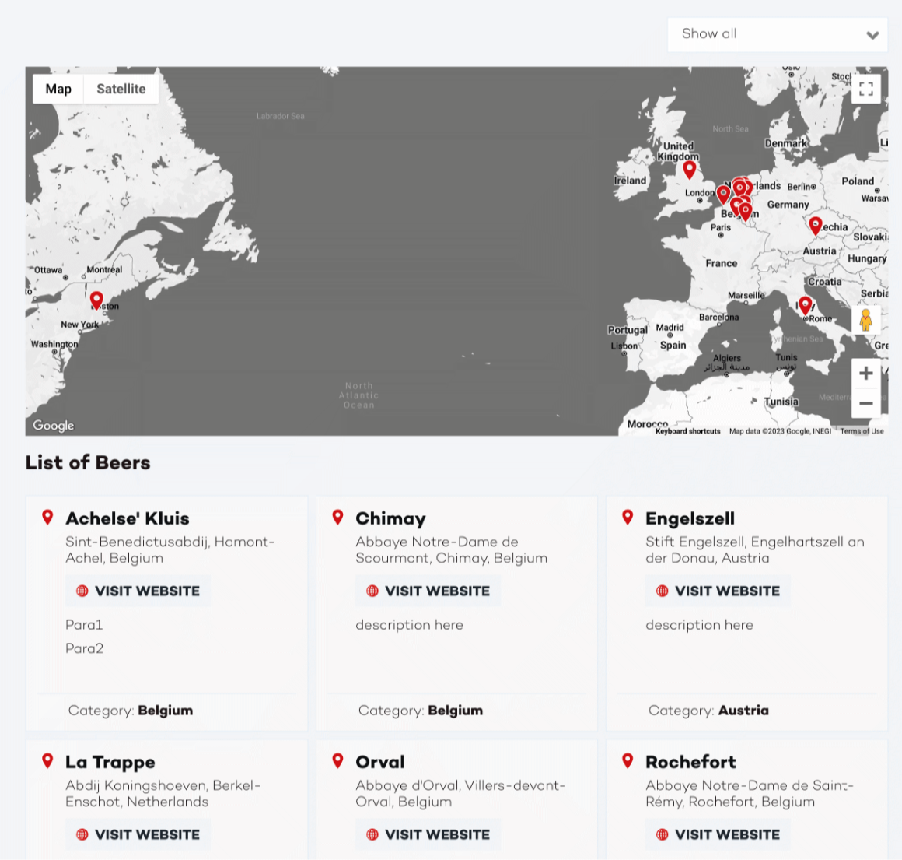This screenshot has width=902, height=860.
Task: Open the La Trappe beer title
Action: (x=110, y=762)
